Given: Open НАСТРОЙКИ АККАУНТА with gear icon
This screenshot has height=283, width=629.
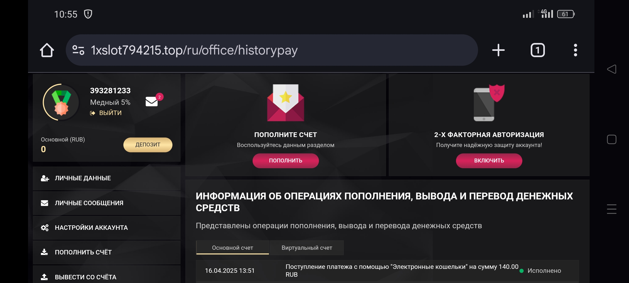Looking at the screenshot, I should coord(91,228).
